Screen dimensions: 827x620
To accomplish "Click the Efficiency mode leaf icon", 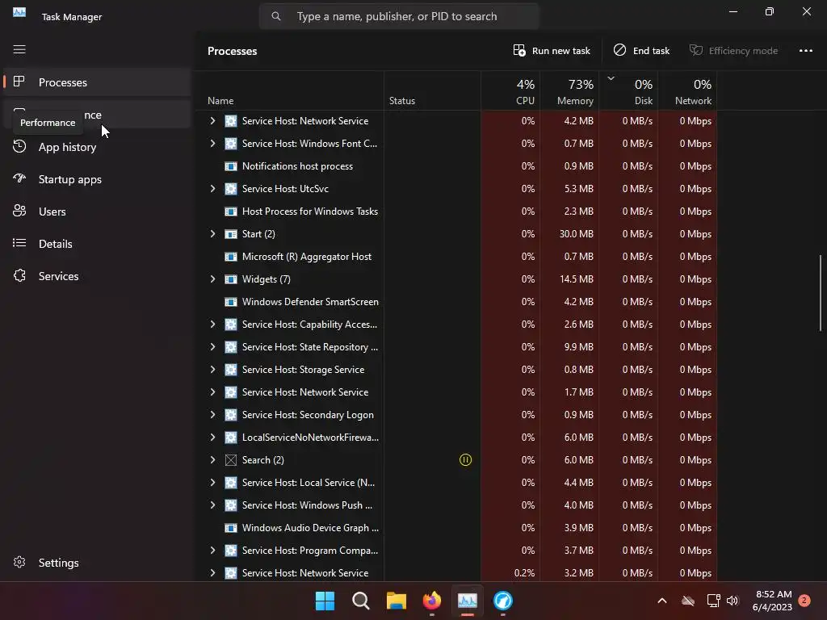I will tap(696, 50).
